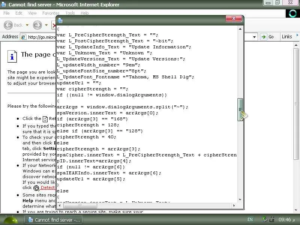Click the Start button on the taskbar
The width and height of the screenshot is (300, 225).
pyautogui.click(x=11, y=220)
